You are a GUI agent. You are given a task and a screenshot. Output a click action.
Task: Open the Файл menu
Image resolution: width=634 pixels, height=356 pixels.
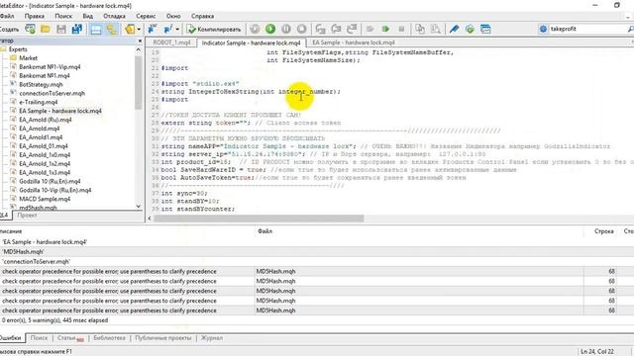click(7, 16)
